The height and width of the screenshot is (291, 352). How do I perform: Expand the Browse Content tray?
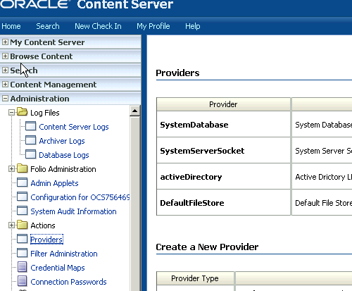pos(5,56)
